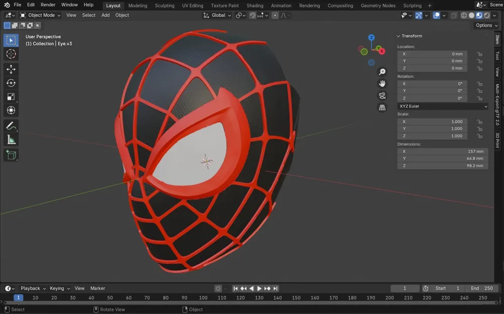Jump to the end frame button
This screenshot has height=314, width=504.
(275, 289)
